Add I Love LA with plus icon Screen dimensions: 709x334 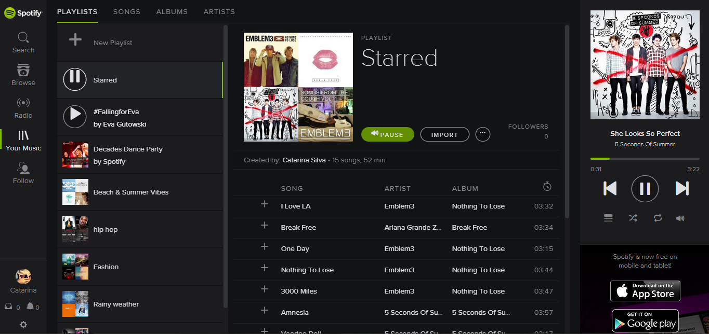[265, 204]
